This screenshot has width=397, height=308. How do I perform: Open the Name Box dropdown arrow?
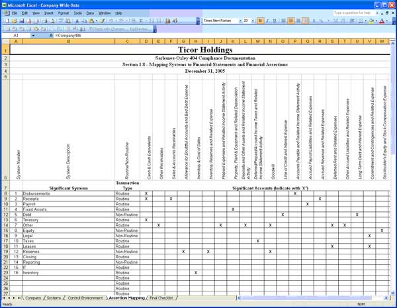point(33,36)
